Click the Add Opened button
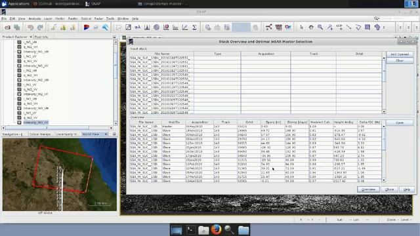Image resolution: width=420 pixels, height=236 pixels. pos(400,54)
